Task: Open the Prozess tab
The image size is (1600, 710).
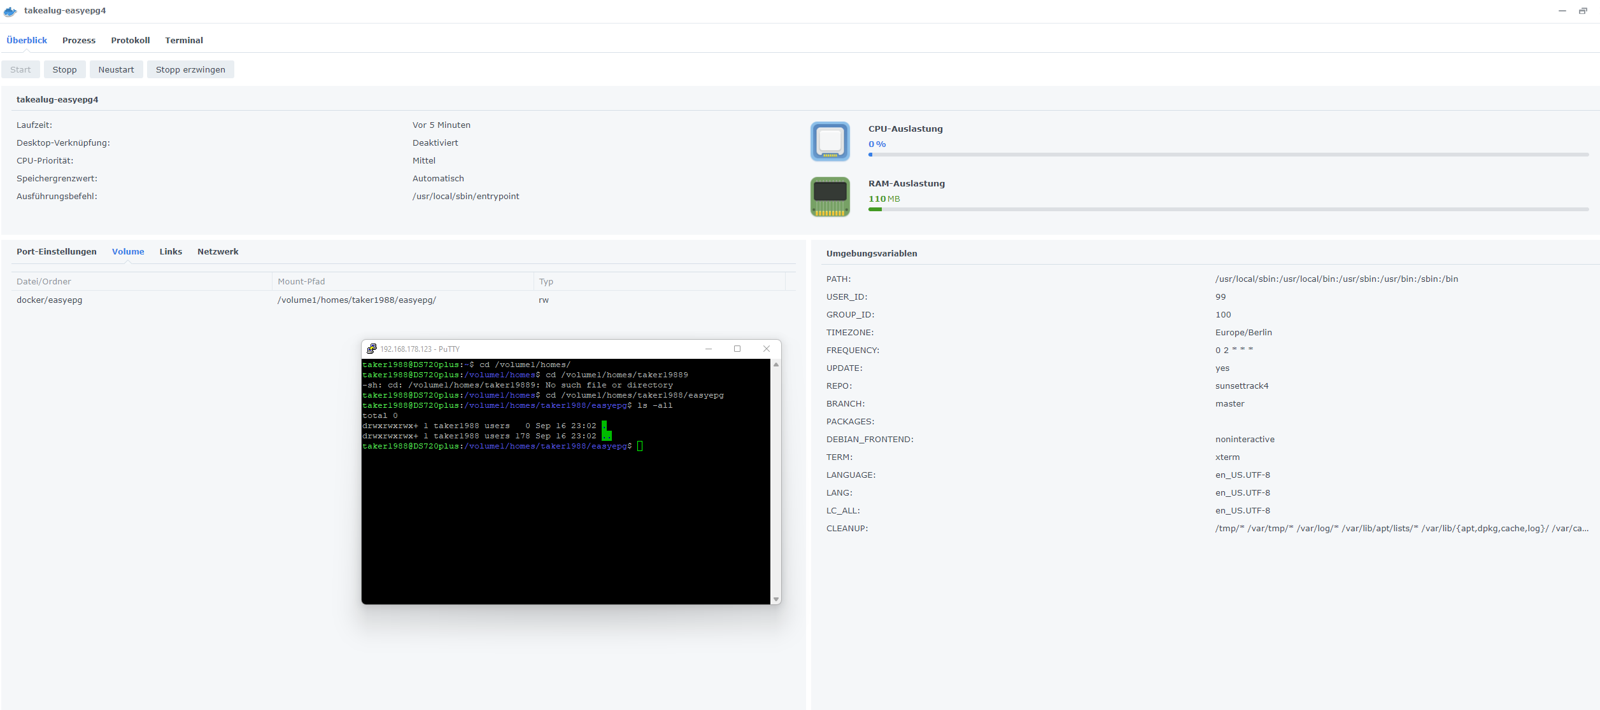Action: (79, 40)
